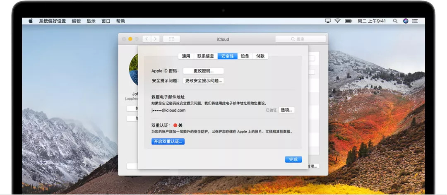Screen dimensions: 447x195
Task: Launch Siri from the menu bar
Action: (406, 21)
